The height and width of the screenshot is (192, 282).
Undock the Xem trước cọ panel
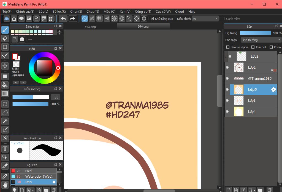tap(56, 138)
